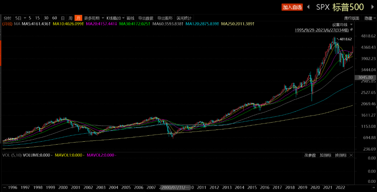Click year 2015 on timeline axis
The width and height of the screenshot is (377, 192).
click(x=251, y=187)
